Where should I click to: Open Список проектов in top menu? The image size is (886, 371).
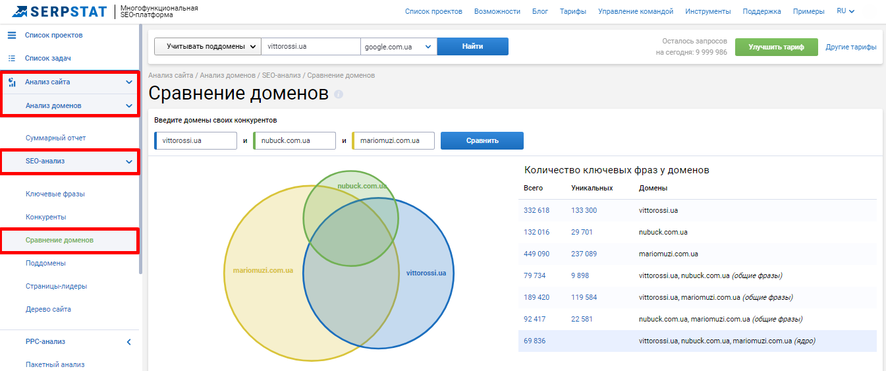point(433,11)
